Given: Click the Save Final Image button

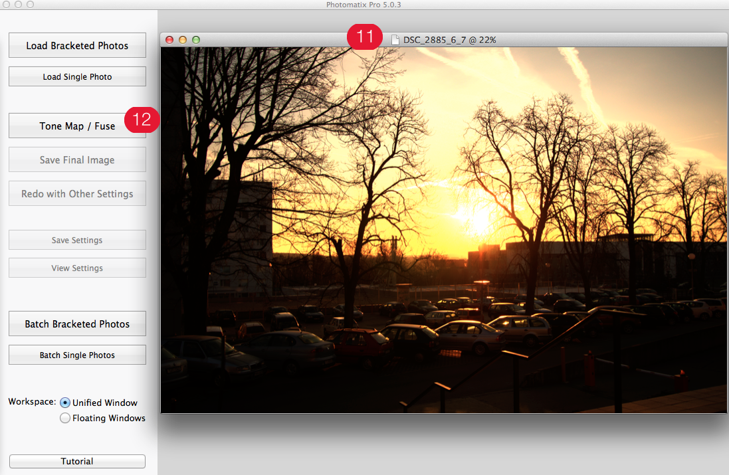Looking at the screenshot, I should [77, 160].
